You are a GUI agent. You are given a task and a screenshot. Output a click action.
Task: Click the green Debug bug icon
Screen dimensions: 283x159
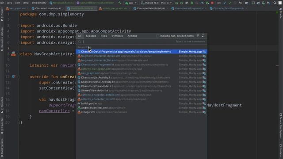(191, 3)
